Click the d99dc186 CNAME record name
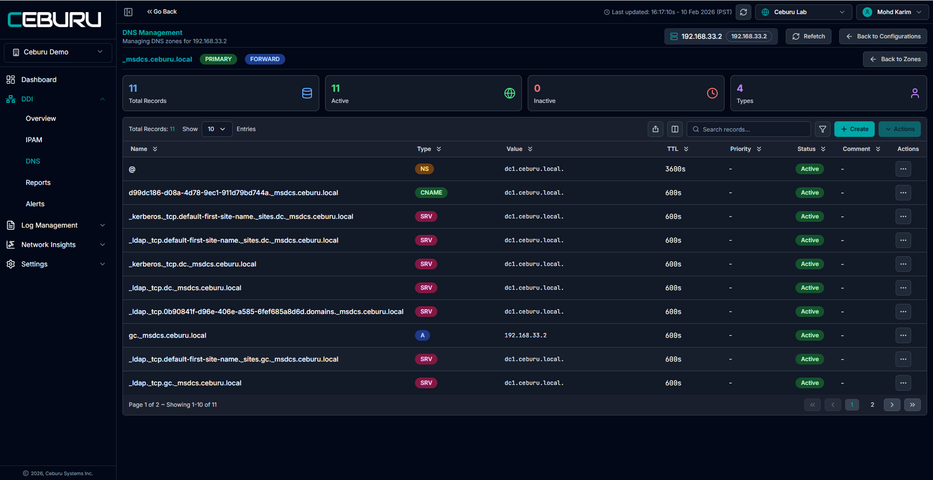The width and height of the screenshot is (933, 480). [233, 193]
